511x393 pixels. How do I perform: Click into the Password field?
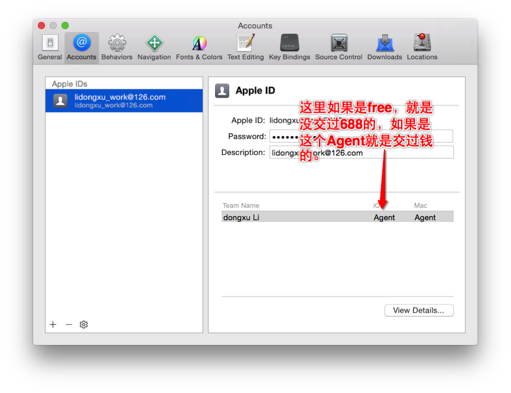coord(361,136)
